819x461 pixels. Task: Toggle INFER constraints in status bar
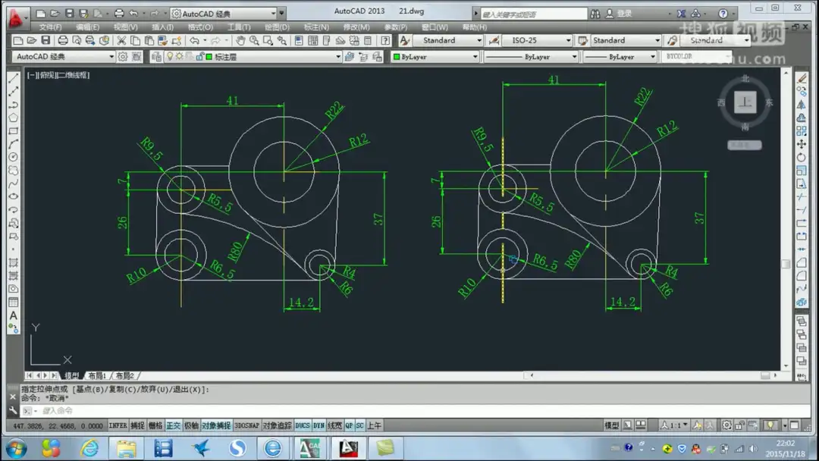click(118, 425)
